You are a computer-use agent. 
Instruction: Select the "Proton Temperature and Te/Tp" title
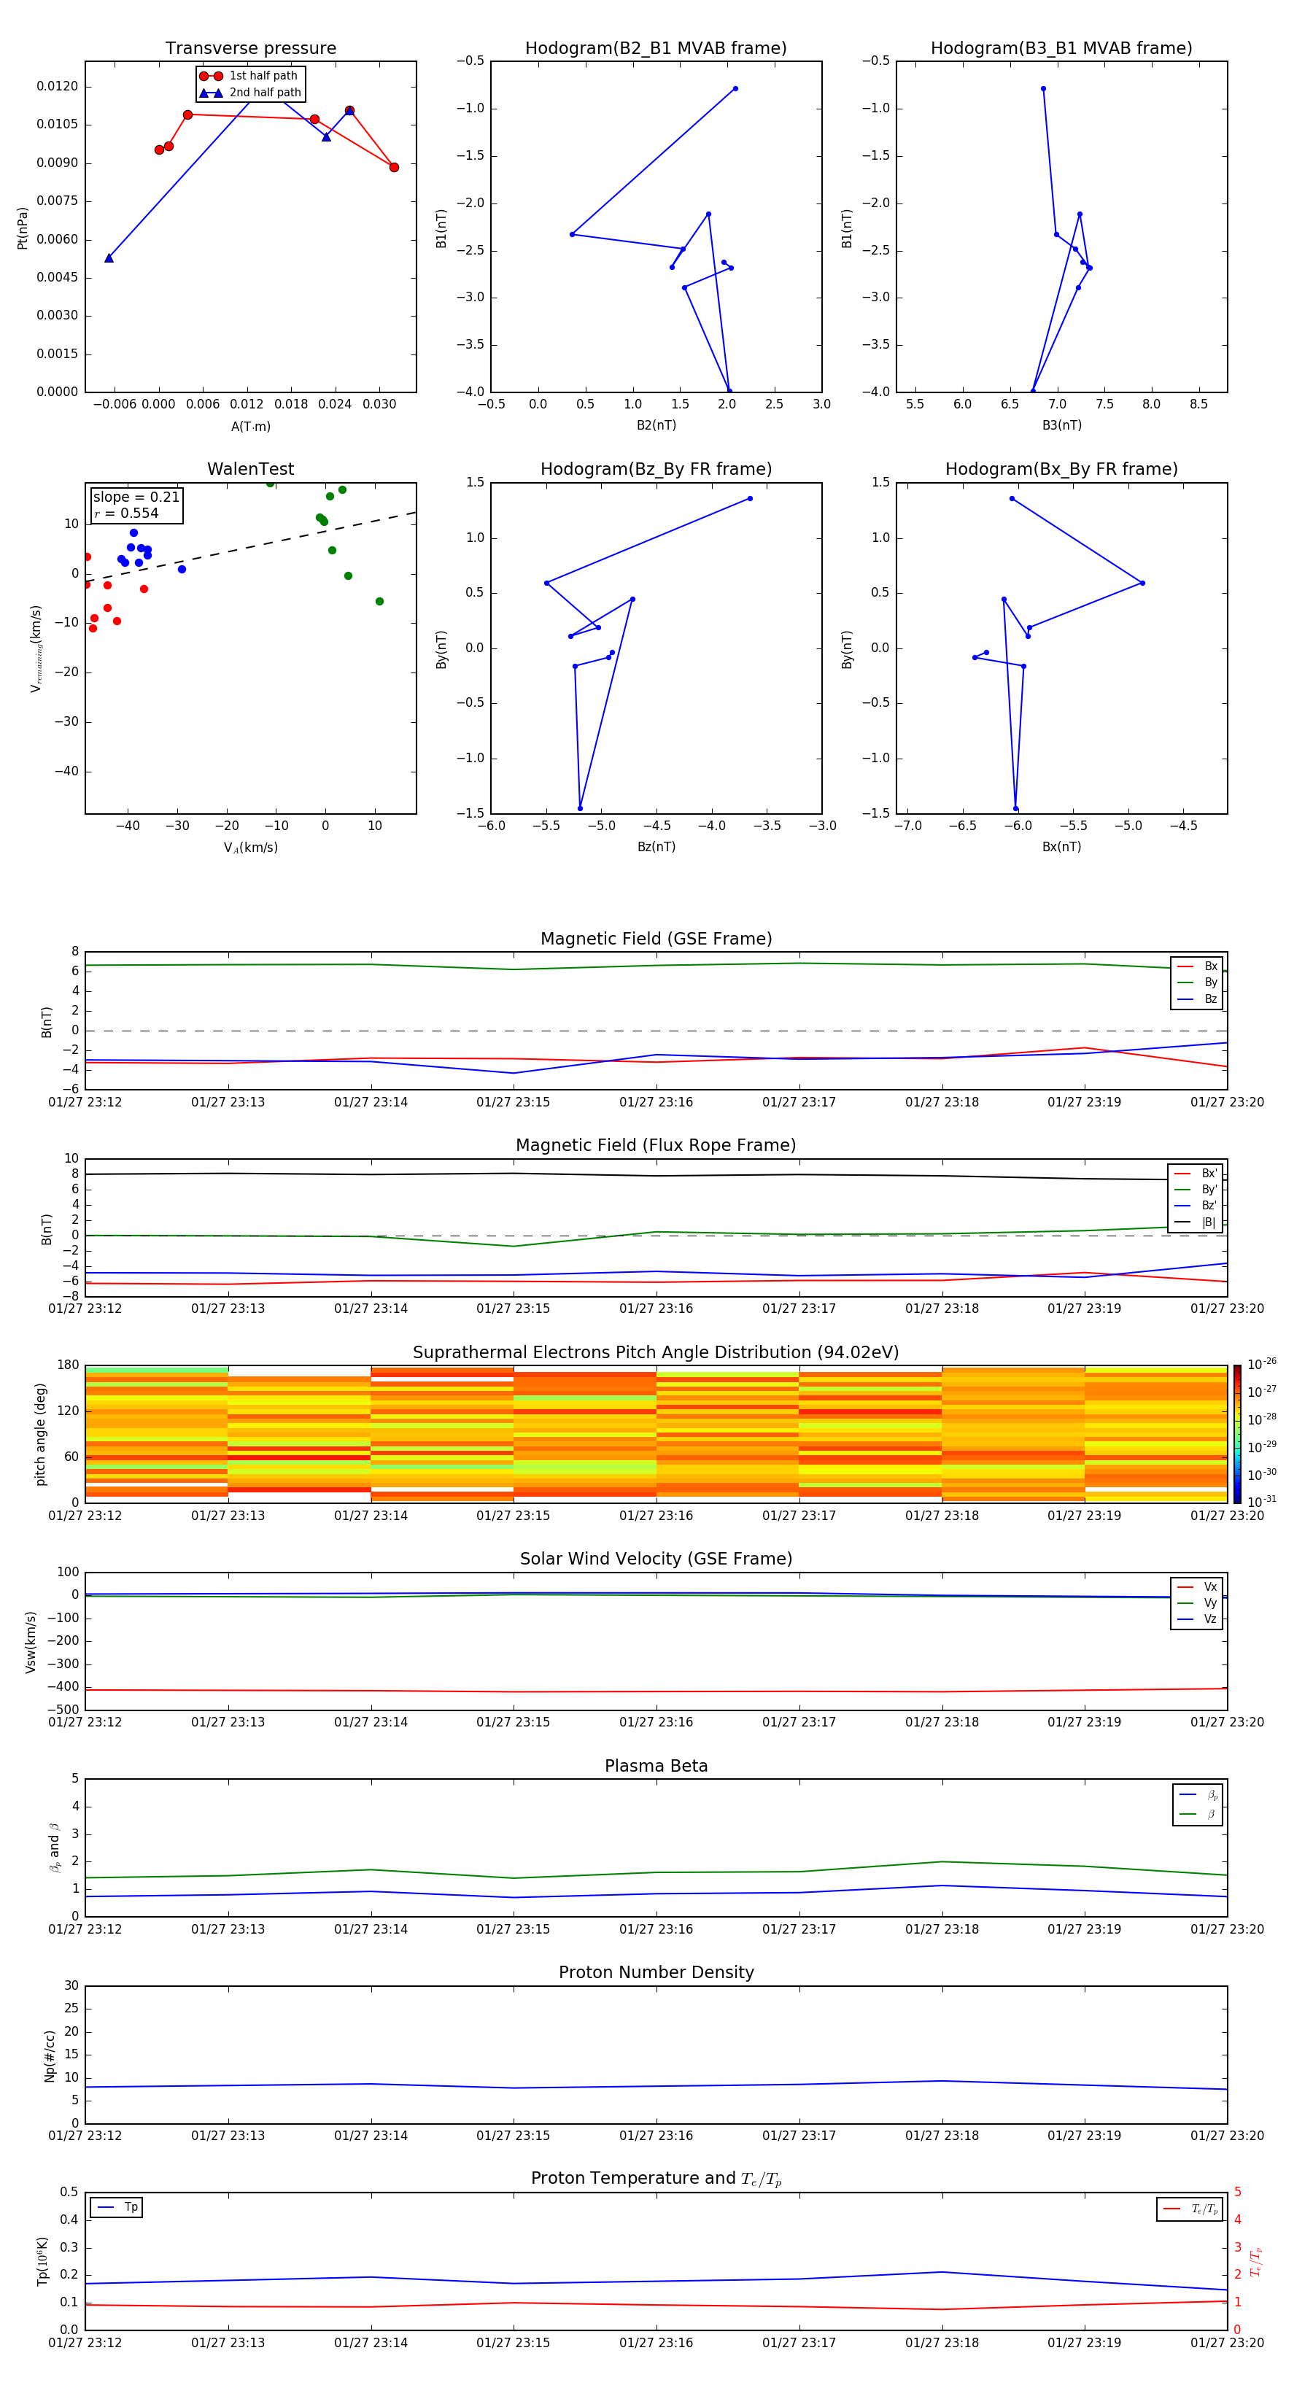coord(656,2179)
